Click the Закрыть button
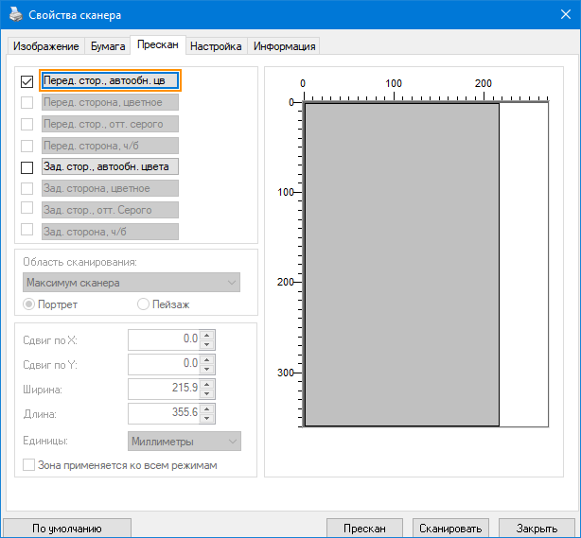Viewport: 581px width, 538px height. click(x=537, y=528)
